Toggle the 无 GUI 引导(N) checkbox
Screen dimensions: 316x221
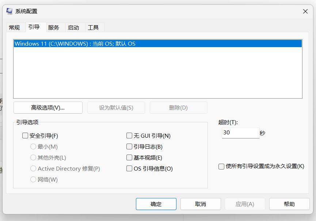[x=129, y=136]
